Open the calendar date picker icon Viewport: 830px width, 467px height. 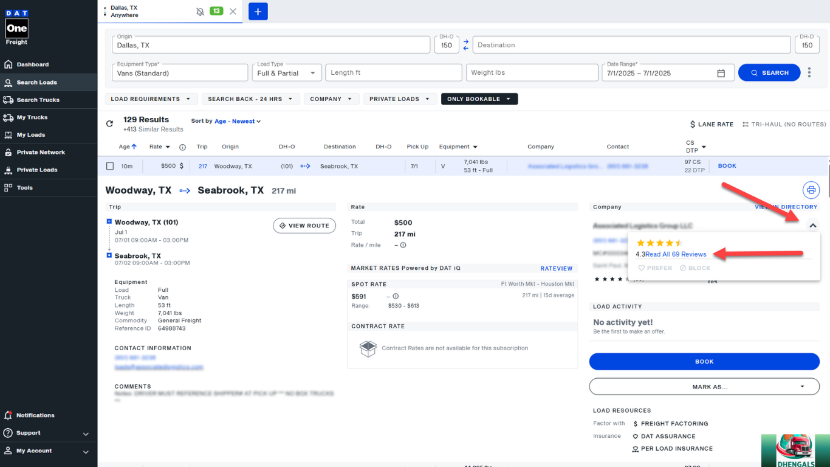721,73
